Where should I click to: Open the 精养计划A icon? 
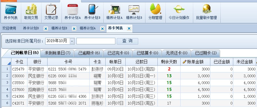(114, 9)
